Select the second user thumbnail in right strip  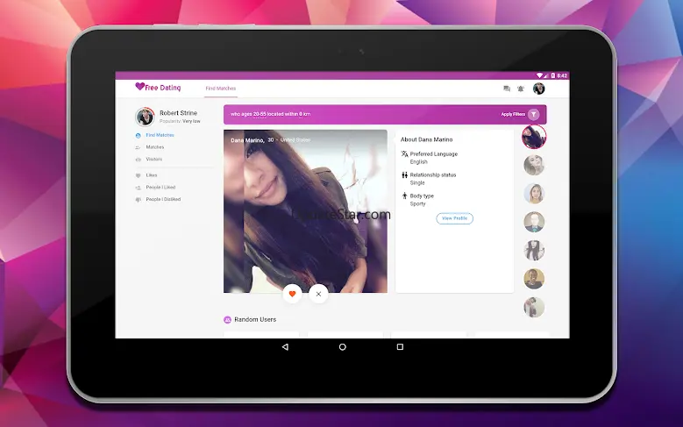534,165
